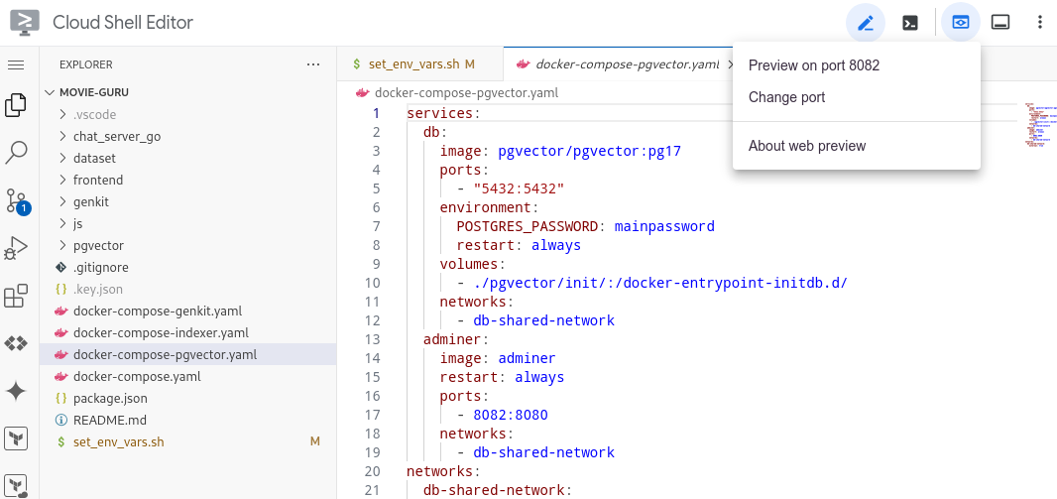1057x499 pixels.
Task: Open the upper Terraform icon in activity bar
Action: point(16,438)
